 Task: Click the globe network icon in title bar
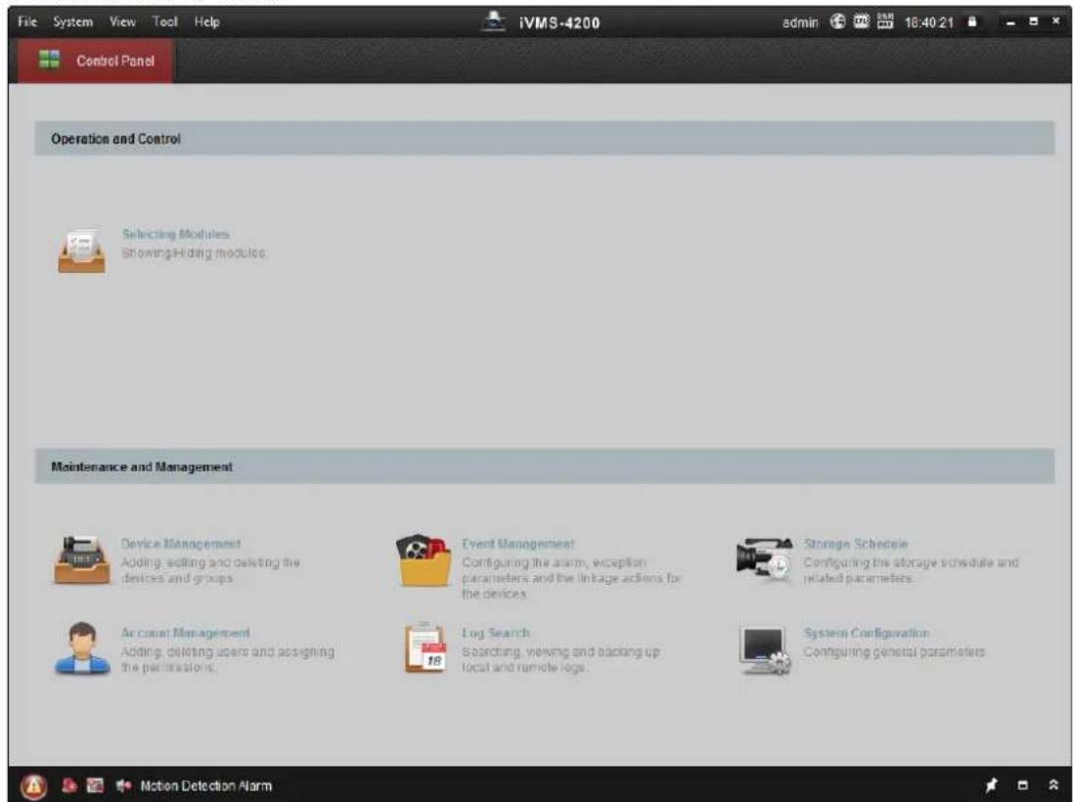pyautogui.click(x=837, y=22)
